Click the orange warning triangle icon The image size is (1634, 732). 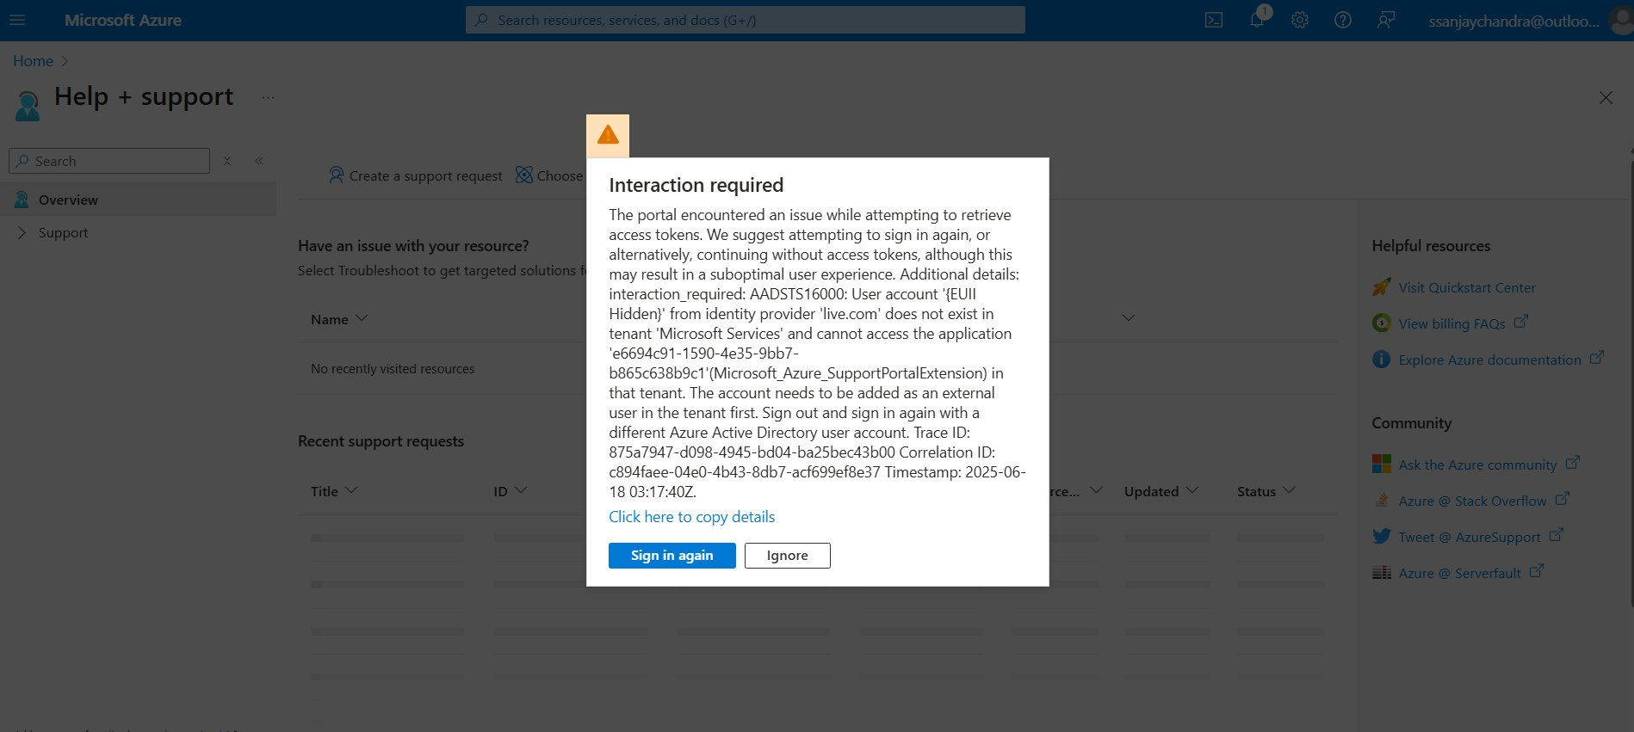(x=608, y=135)
